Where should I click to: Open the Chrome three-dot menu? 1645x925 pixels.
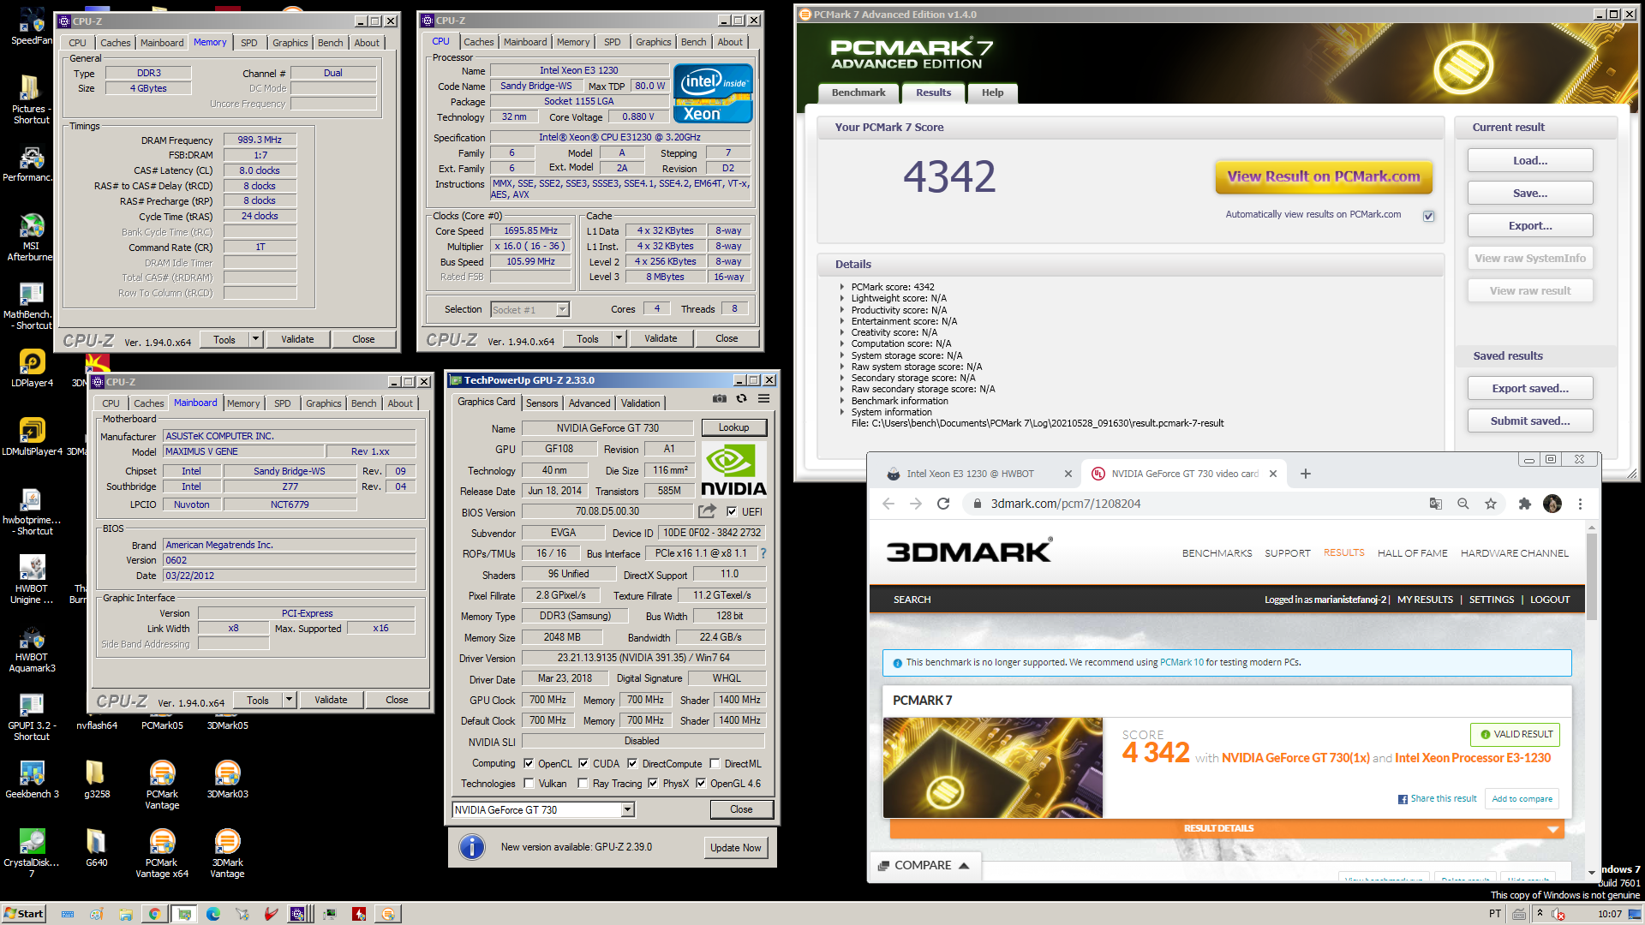coord(1580,504)
